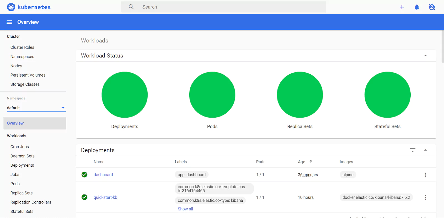Open Pods in sidebar

pyautogui.click(x=15, y=184)
